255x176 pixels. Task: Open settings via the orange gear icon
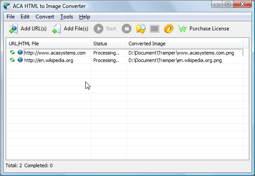coord(169,29)
